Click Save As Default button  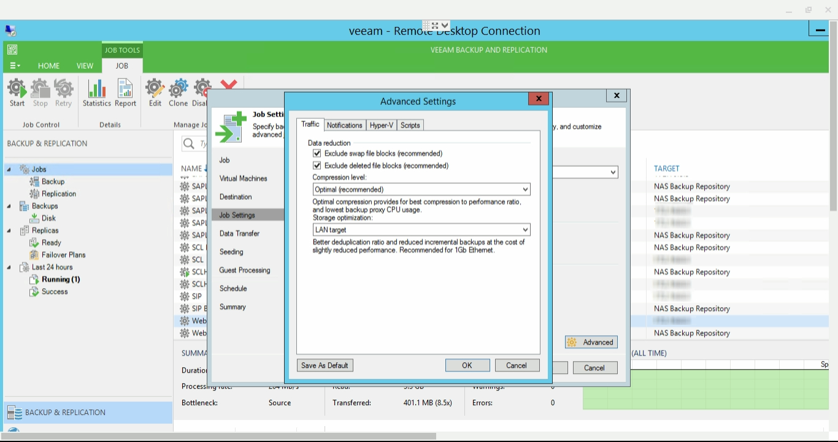coord(325,365)
